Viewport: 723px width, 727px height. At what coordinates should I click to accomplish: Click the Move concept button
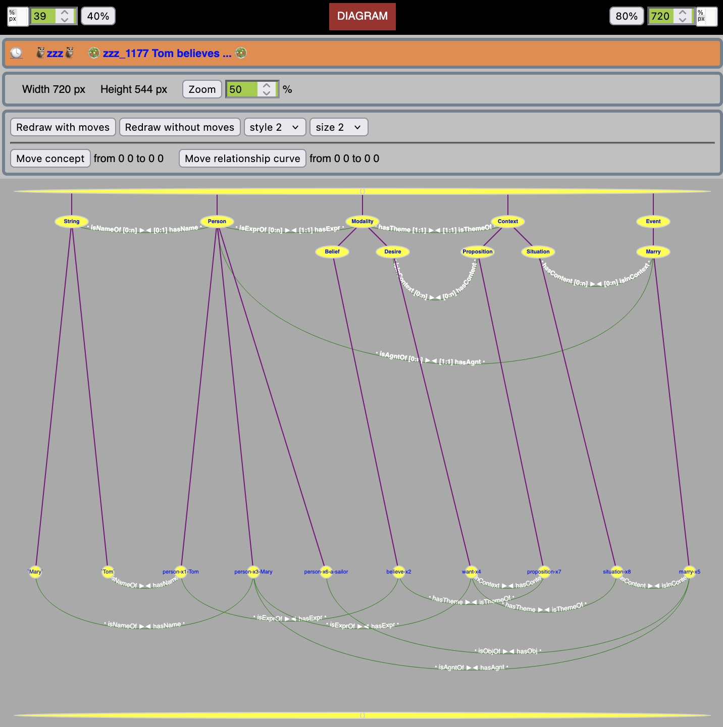[x=50, y=159]
